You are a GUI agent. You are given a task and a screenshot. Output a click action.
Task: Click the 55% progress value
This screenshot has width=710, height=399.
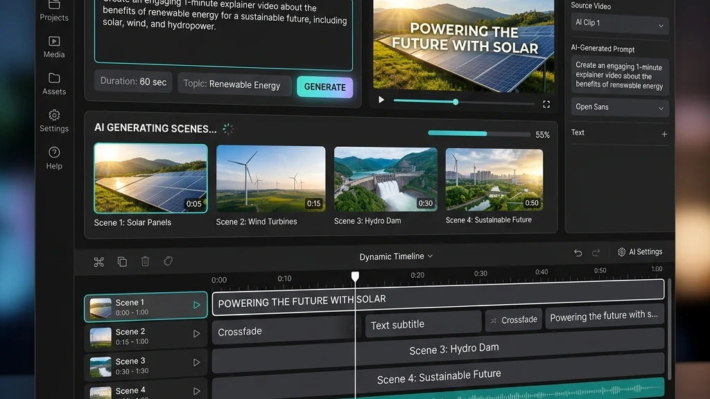click(542, 135)
